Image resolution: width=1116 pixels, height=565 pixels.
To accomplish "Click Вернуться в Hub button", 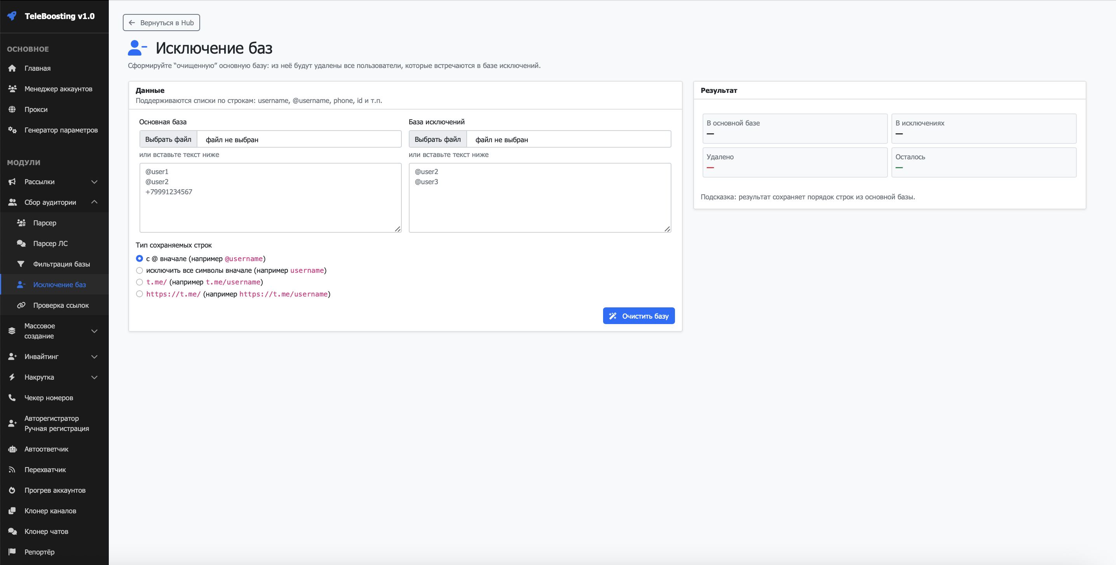I will tap(161, 23).
